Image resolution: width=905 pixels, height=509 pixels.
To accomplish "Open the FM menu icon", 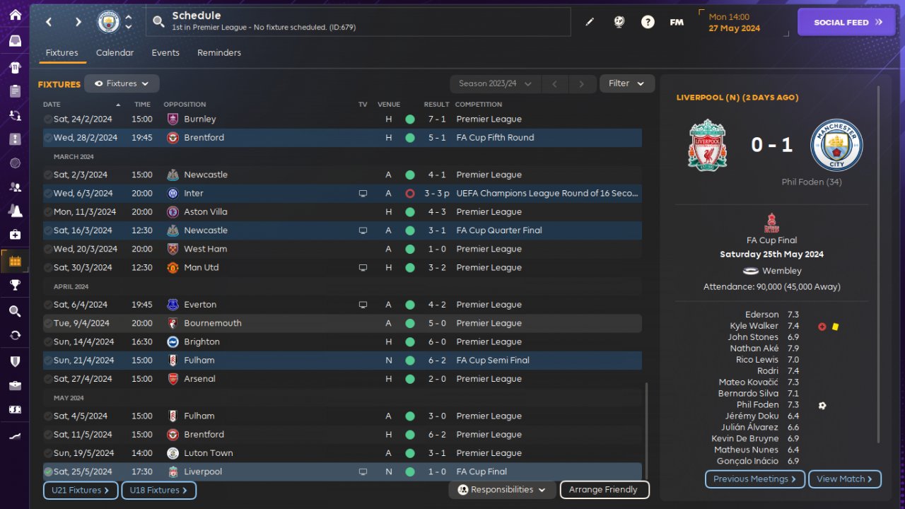I will point(677,22).
